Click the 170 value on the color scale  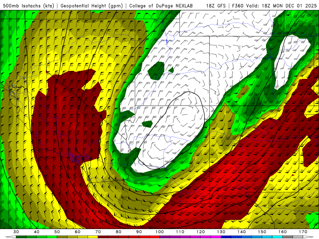[303, 232]
